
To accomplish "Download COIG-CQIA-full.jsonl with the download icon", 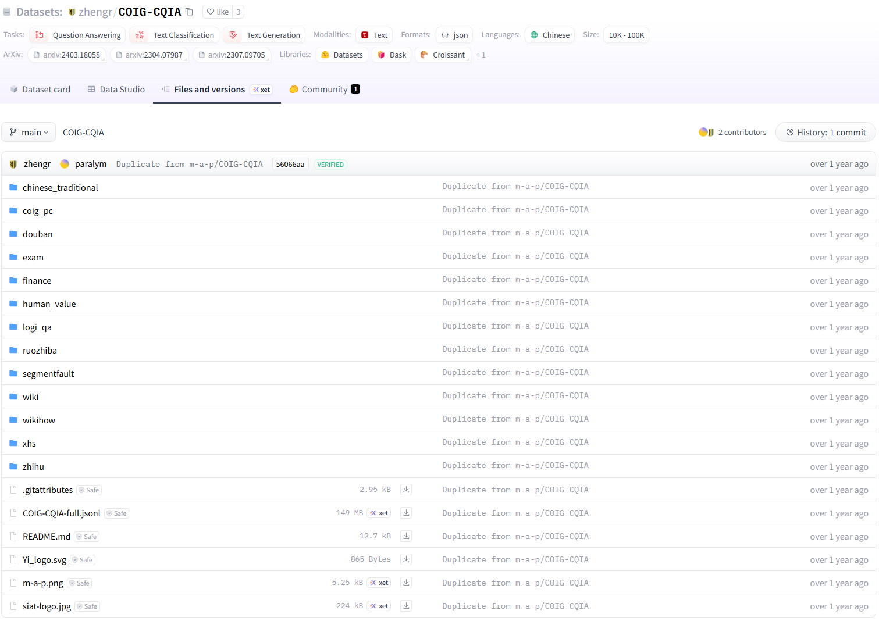I will [x=406, y=513].
